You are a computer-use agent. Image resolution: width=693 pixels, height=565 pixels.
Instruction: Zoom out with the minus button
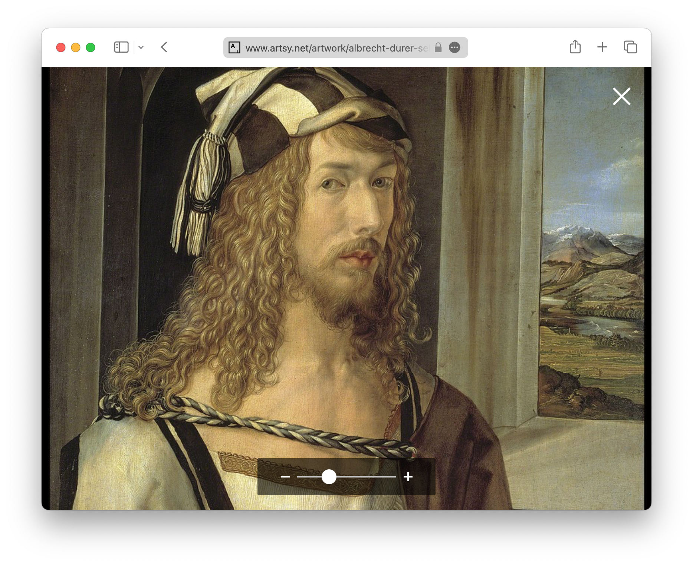click(x=286, y=477)
